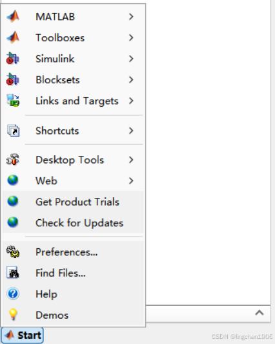Click the globe icon beside Web

[x=13, y=180]
